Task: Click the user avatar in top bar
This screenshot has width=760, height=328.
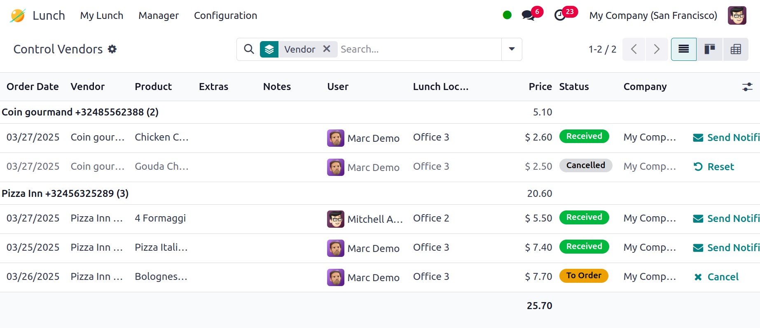Action: tap(737, 16)
